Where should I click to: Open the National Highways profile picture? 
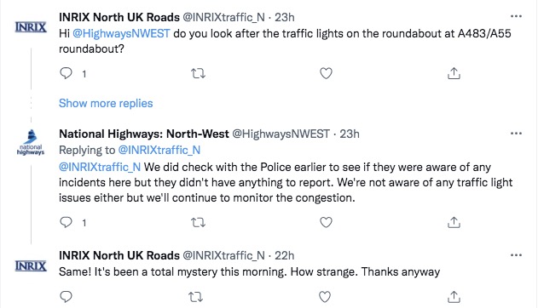pyautogui.click(x=31, y=142)
